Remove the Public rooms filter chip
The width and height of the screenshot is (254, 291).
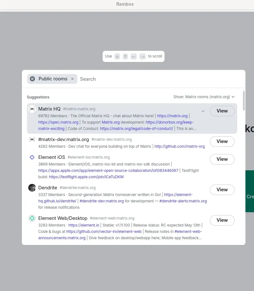click(72, 79)
